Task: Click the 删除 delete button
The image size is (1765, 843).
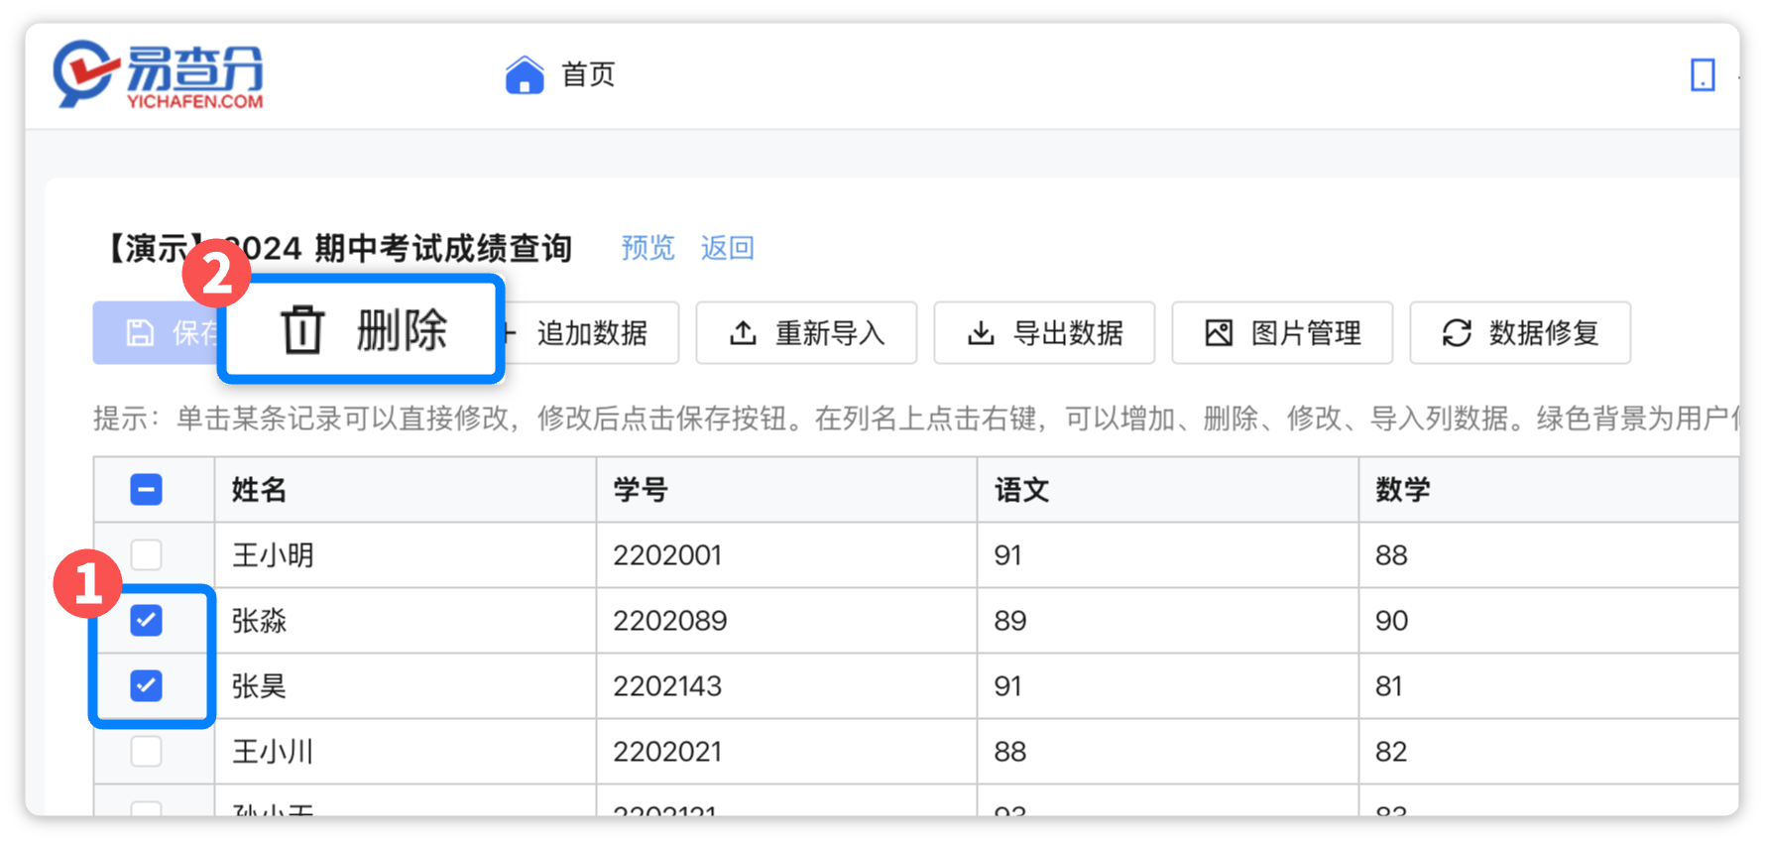Action: tap(361, 329)
